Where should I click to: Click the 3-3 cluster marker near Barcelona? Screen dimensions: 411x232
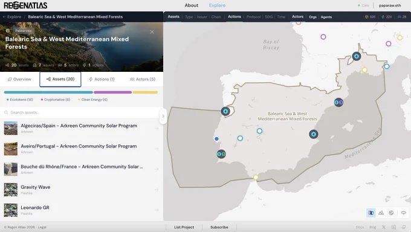pyautogui.click(x=338, y=102)
